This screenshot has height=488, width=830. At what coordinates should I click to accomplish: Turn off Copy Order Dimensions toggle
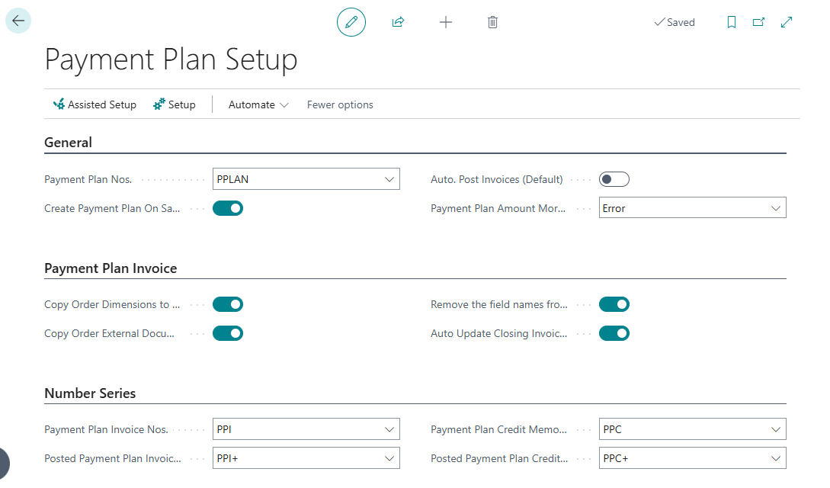pyautogui.click(x=228, y=303)
